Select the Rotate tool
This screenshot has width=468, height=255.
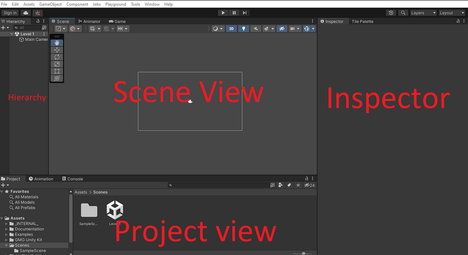point(57,57)
